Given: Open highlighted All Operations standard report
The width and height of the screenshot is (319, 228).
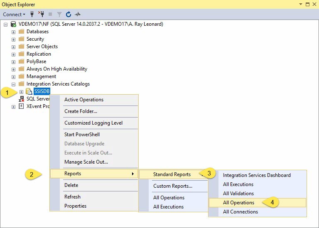Looking at the screenshot, I should [258, 203].
